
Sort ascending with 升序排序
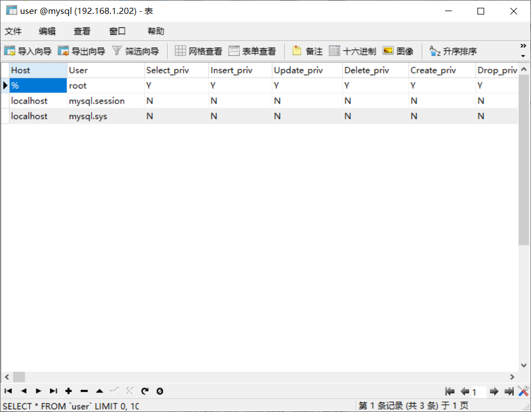(453, 51)
